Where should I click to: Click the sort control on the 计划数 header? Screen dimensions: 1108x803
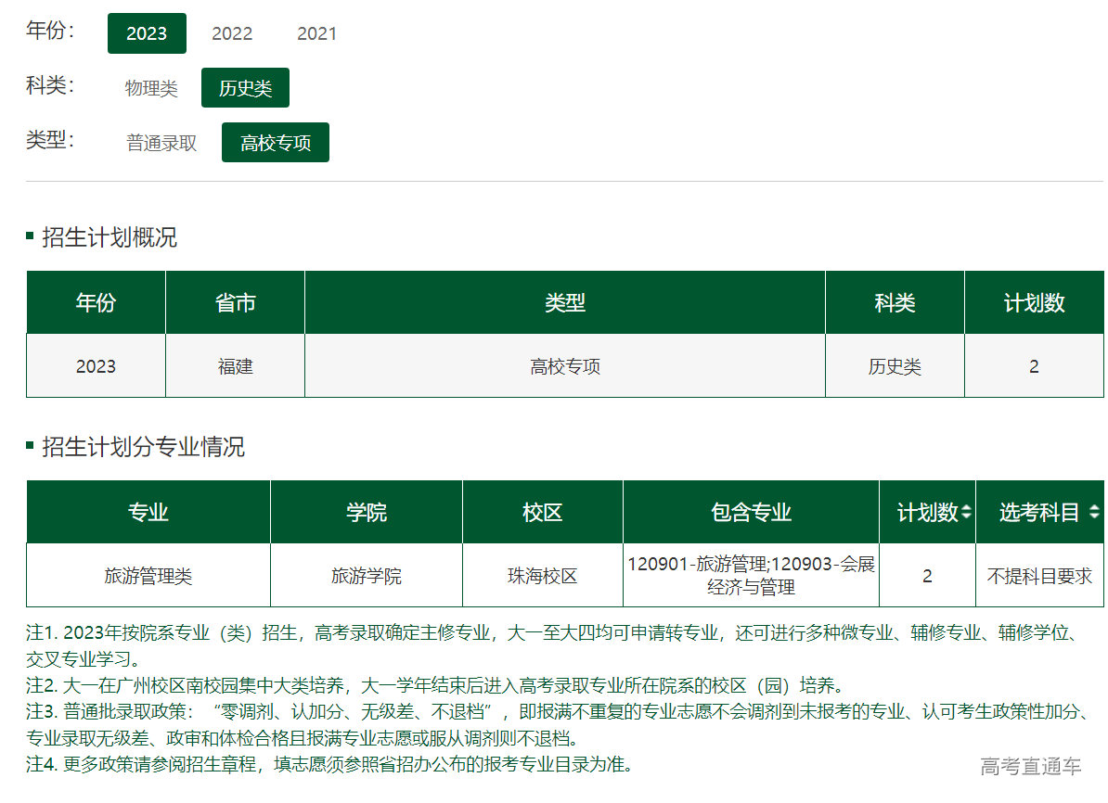[x=967, y=512]
